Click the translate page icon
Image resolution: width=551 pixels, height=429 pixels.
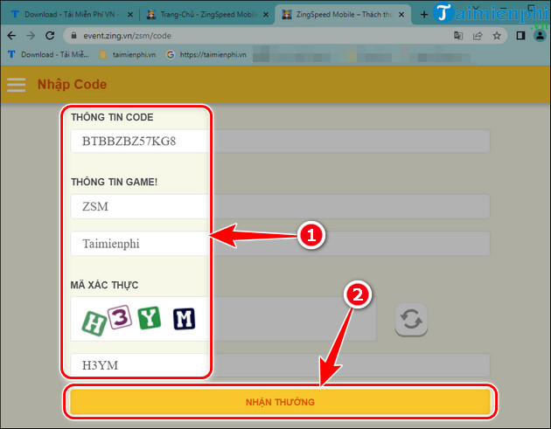click(458, 36)
